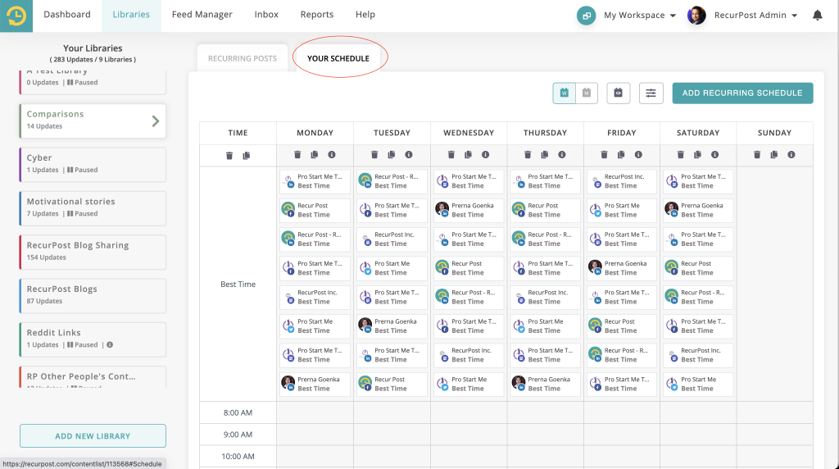The image size is (839, 469).
Task: Select the Reddit Links library
Action: point(93,339)
